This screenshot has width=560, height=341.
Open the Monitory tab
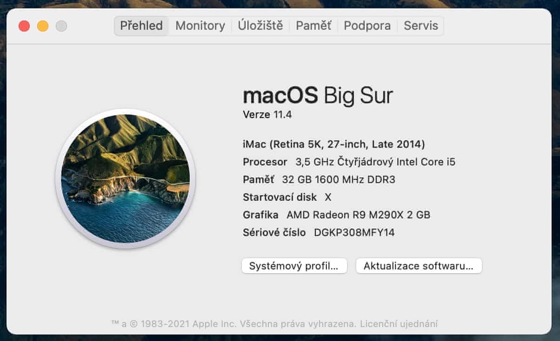click(200, 26)
